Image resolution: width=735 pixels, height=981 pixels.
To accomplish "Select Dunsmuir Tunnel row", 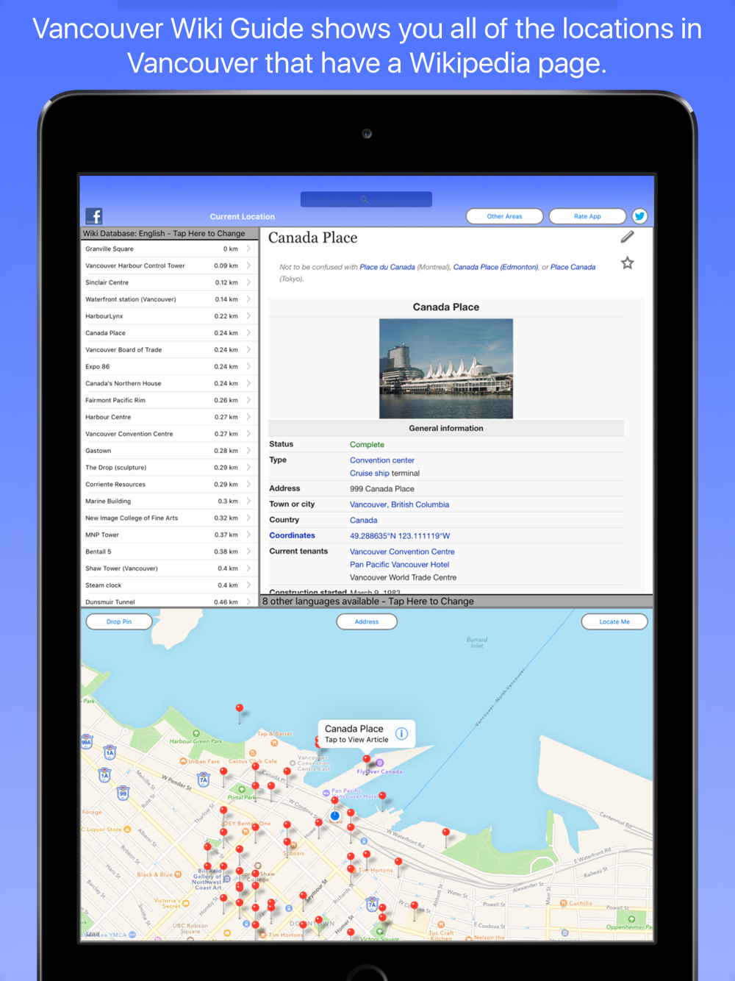I will coord(169,602).
